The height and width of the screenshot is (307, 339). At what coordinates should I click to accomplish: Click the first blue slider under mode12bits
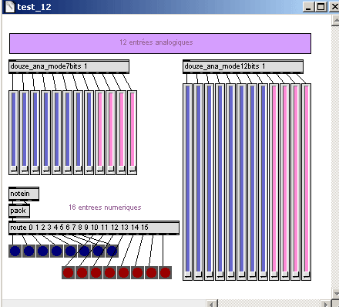tap(188, 182)
